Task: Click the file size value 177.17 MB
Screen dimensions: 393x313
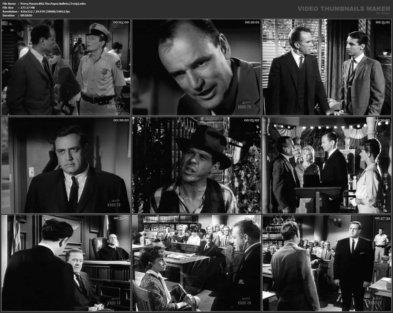Action: 27,7
